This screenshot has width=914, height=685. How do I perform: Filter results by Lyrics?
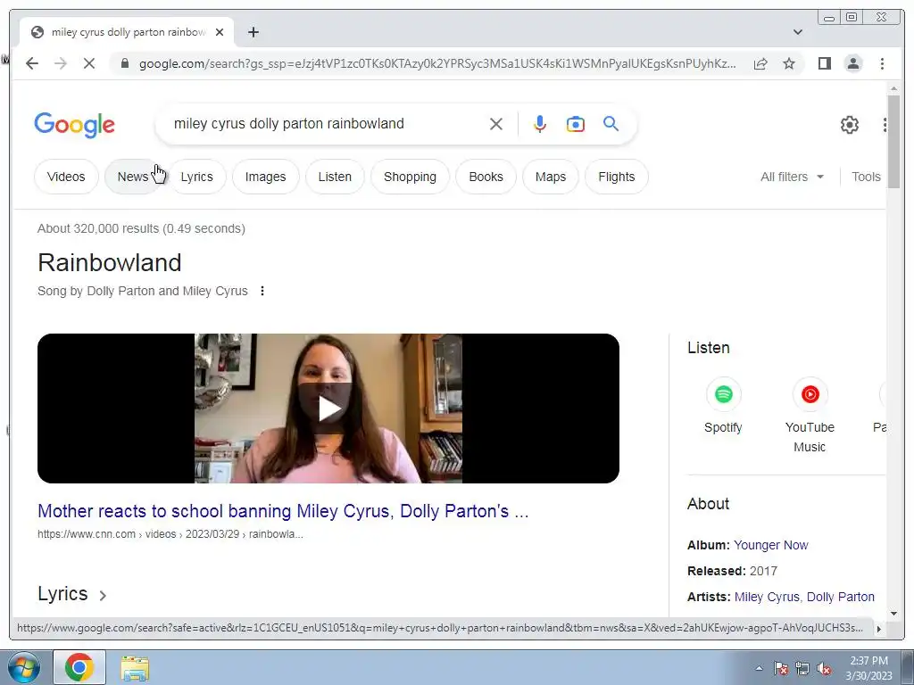pyautogui.click(x=196, y=177)
